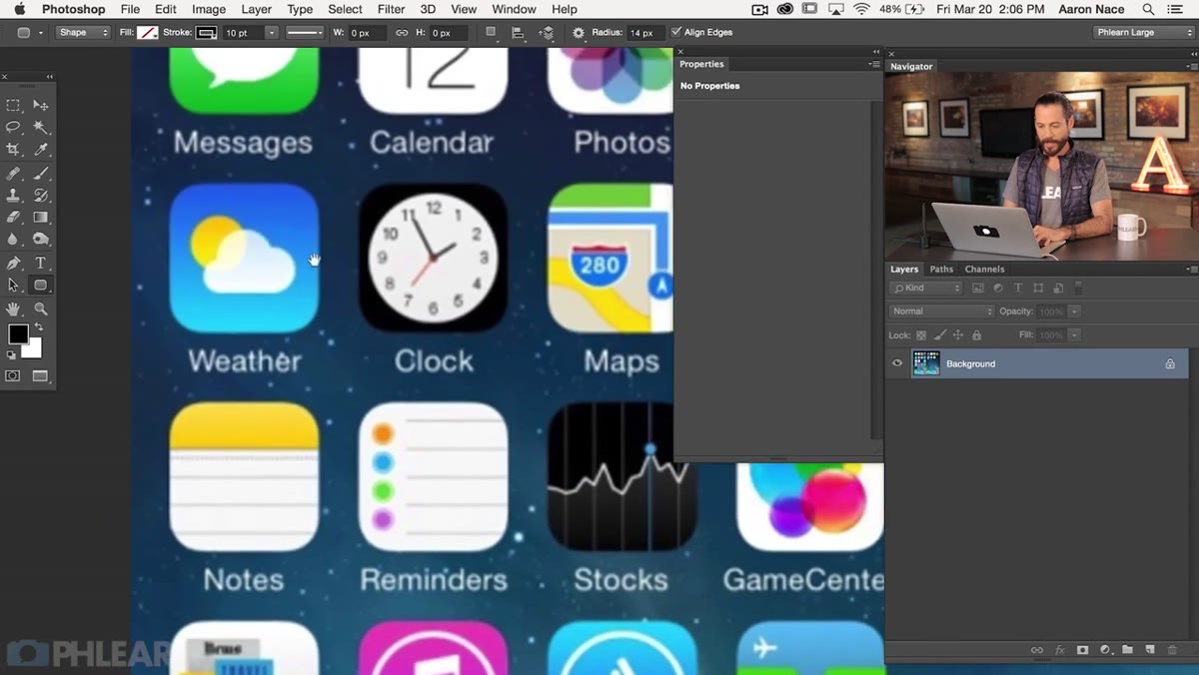Switch to the Paths tab

click(x=941, y=270)
